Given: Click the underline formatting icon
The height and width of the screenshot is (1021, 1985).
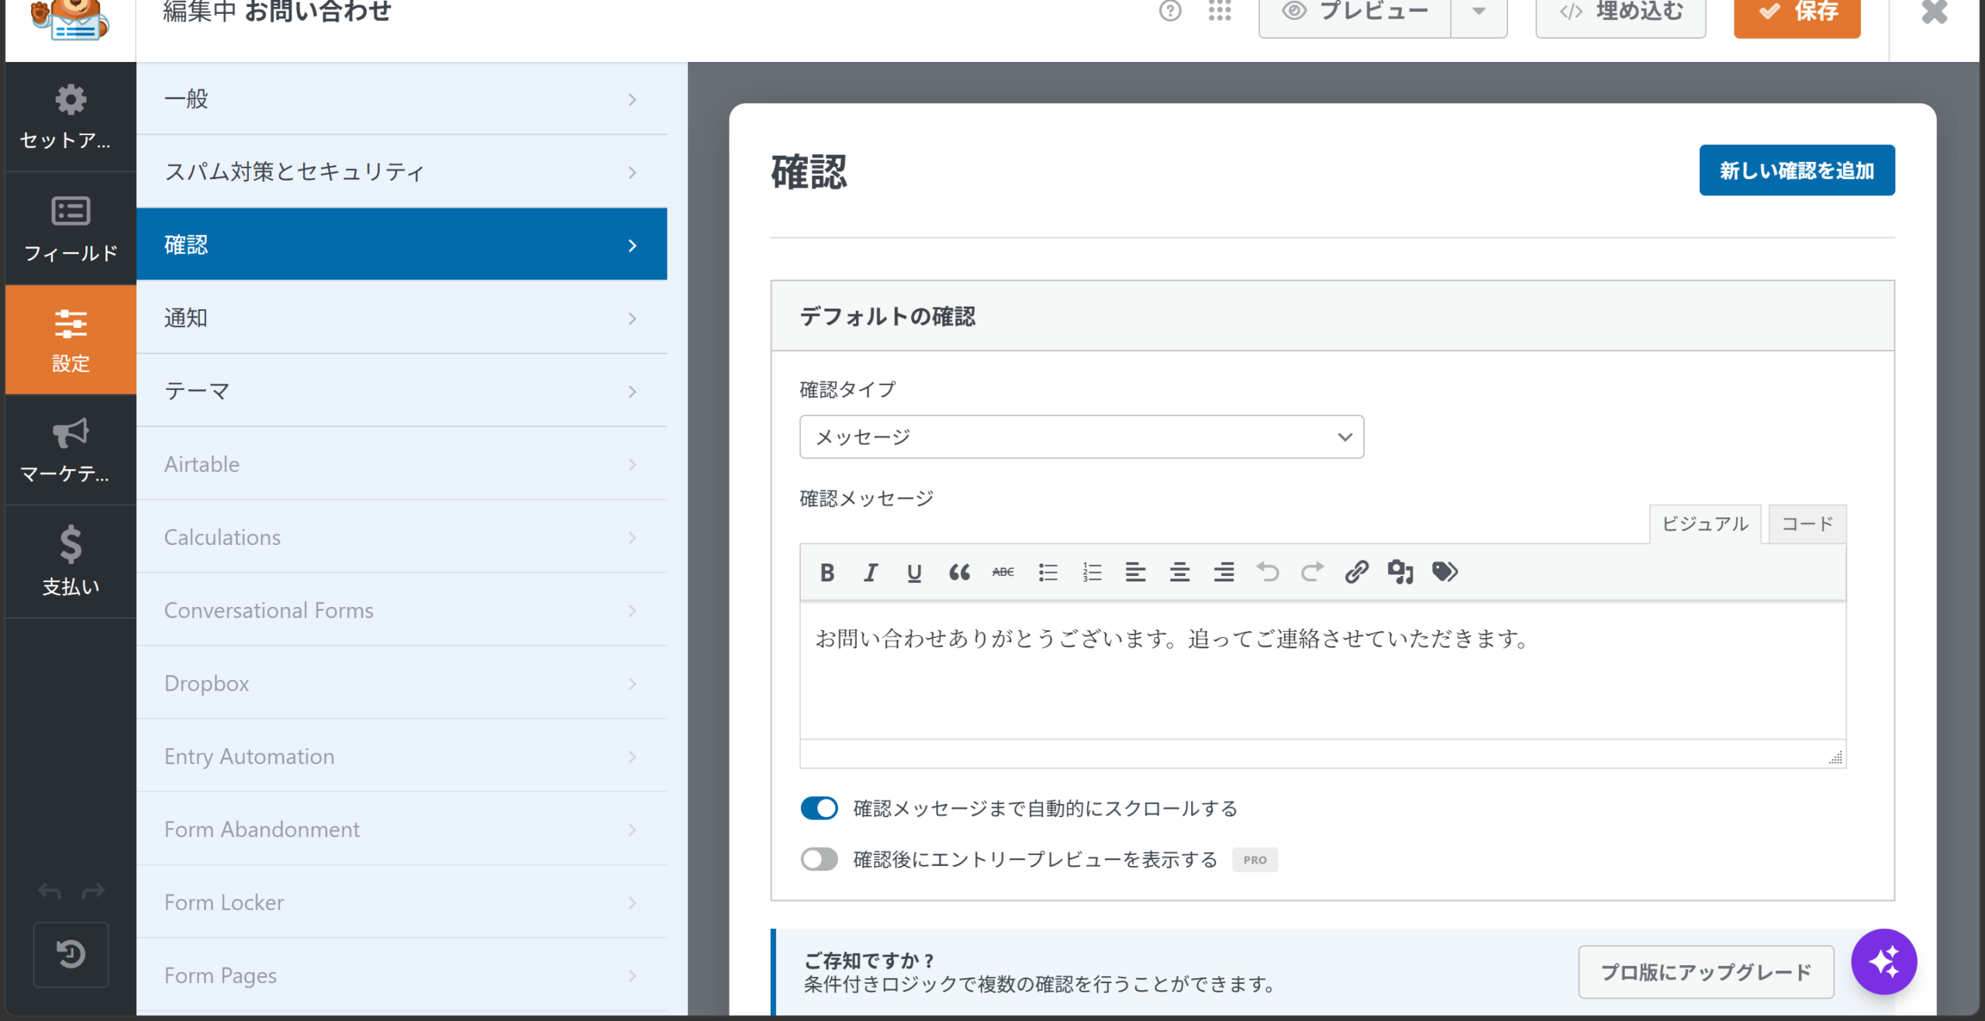Looking at the screenshot, I should [914, 572].
